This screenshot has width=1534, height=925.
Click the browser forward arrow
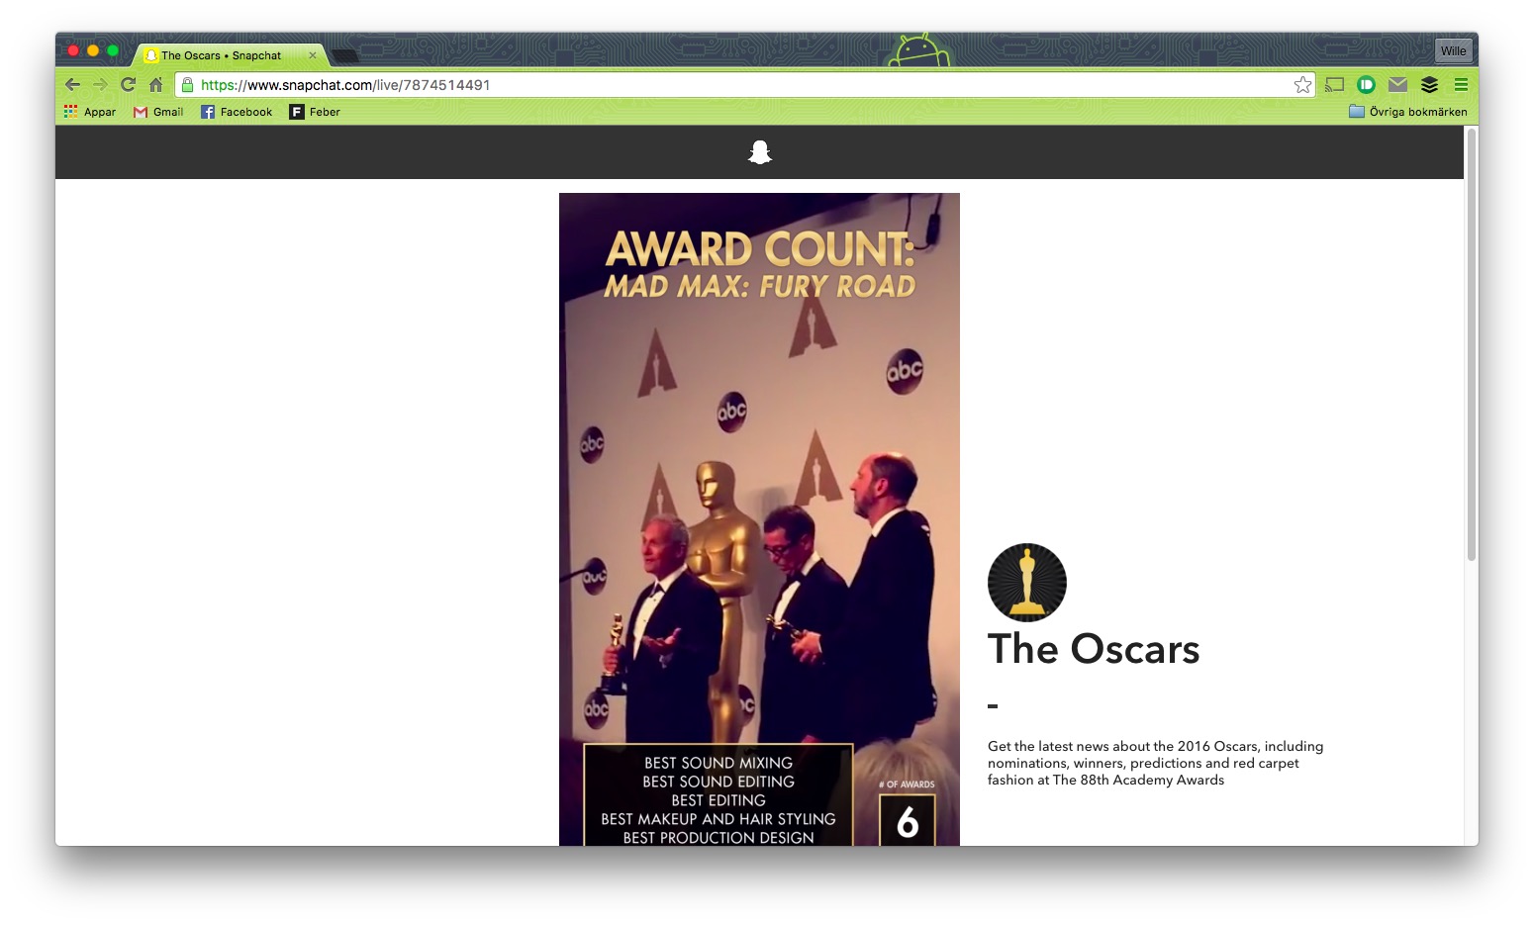click(100, 85)
